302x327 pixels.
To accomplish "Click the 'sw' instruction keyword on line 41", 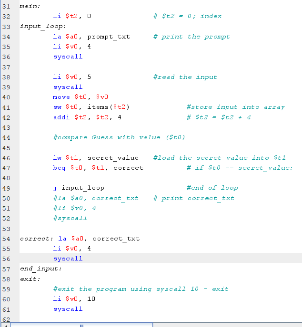I will [57, 107].
